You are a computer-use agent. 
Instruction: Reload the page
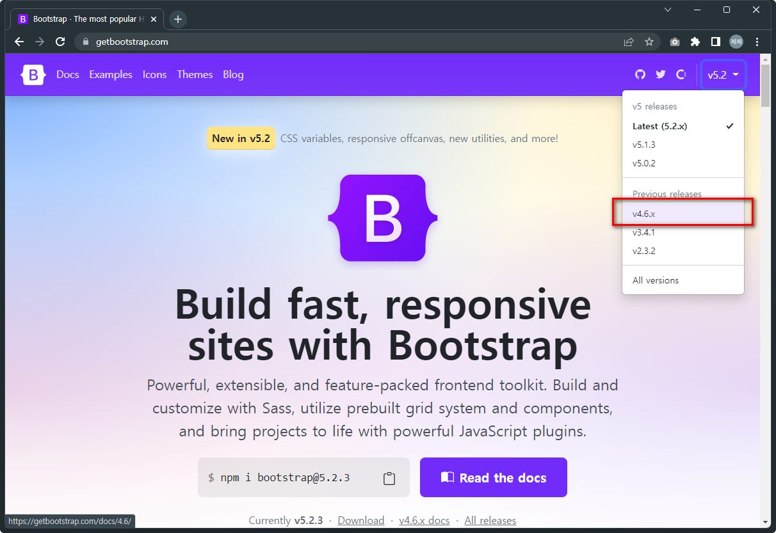[60, 42]
